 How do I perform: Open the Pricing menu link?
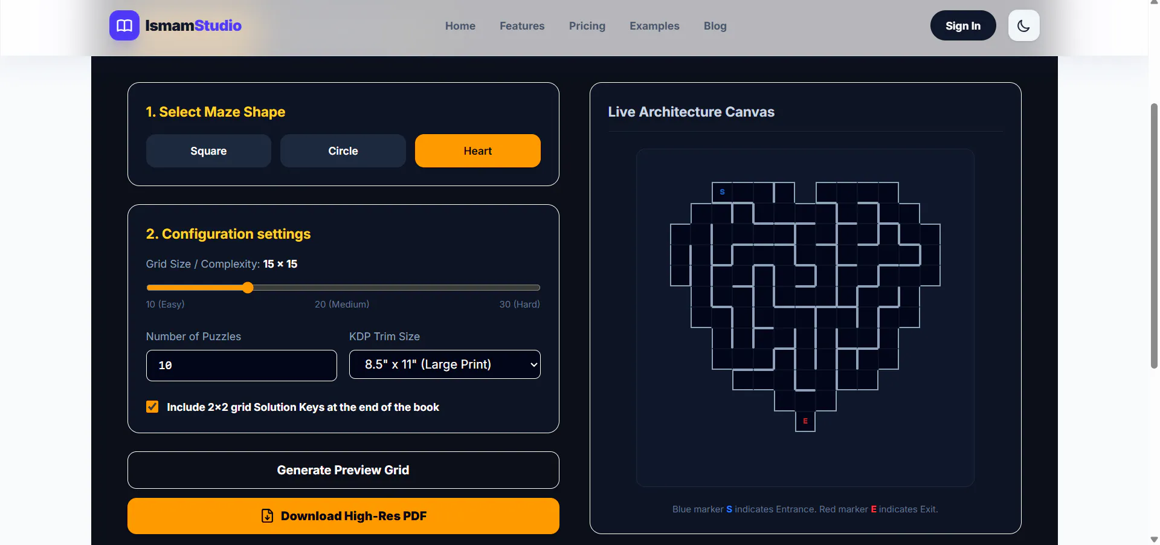587,26
